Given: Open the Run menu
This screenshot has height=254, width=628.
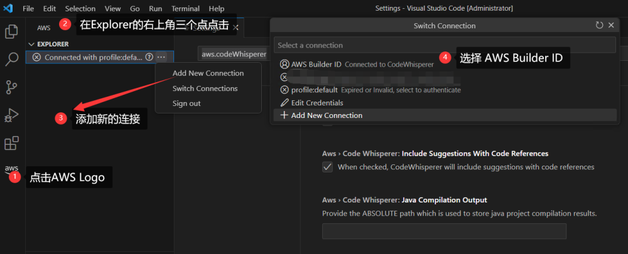Looking at the screenshot, I should click(155, 8).
